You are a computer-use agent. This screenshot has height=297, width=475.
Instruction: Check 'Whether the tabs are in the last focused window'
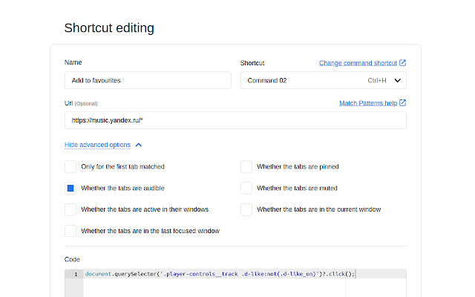click(71, 231)
